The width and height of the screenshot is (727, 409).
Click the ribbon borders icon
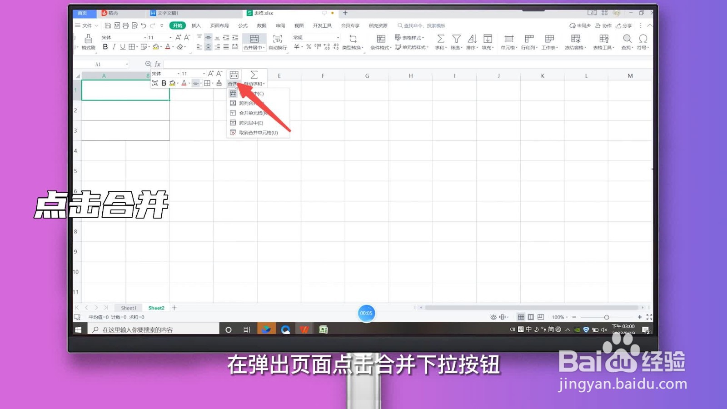(132, 47)
